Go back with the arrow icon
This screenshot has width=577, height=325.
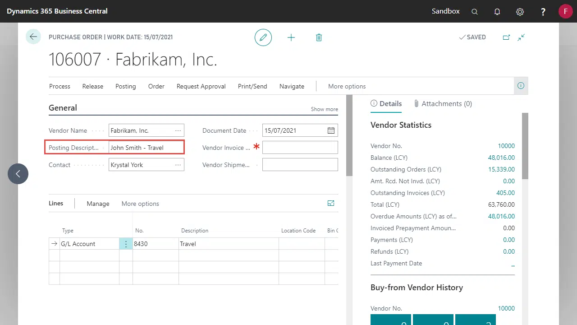(33, 37)
